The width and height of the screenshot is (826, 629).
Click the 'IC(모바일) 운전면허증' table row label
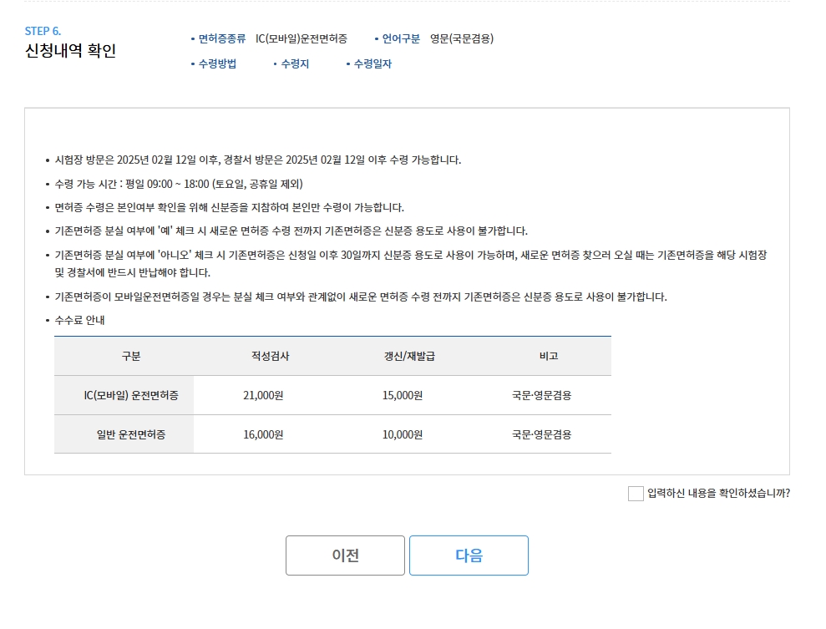(x=131, y=395)
